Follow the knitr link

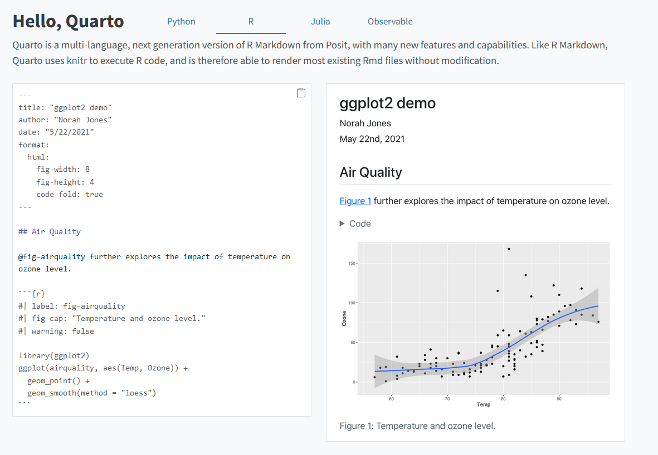coord(77,61)
